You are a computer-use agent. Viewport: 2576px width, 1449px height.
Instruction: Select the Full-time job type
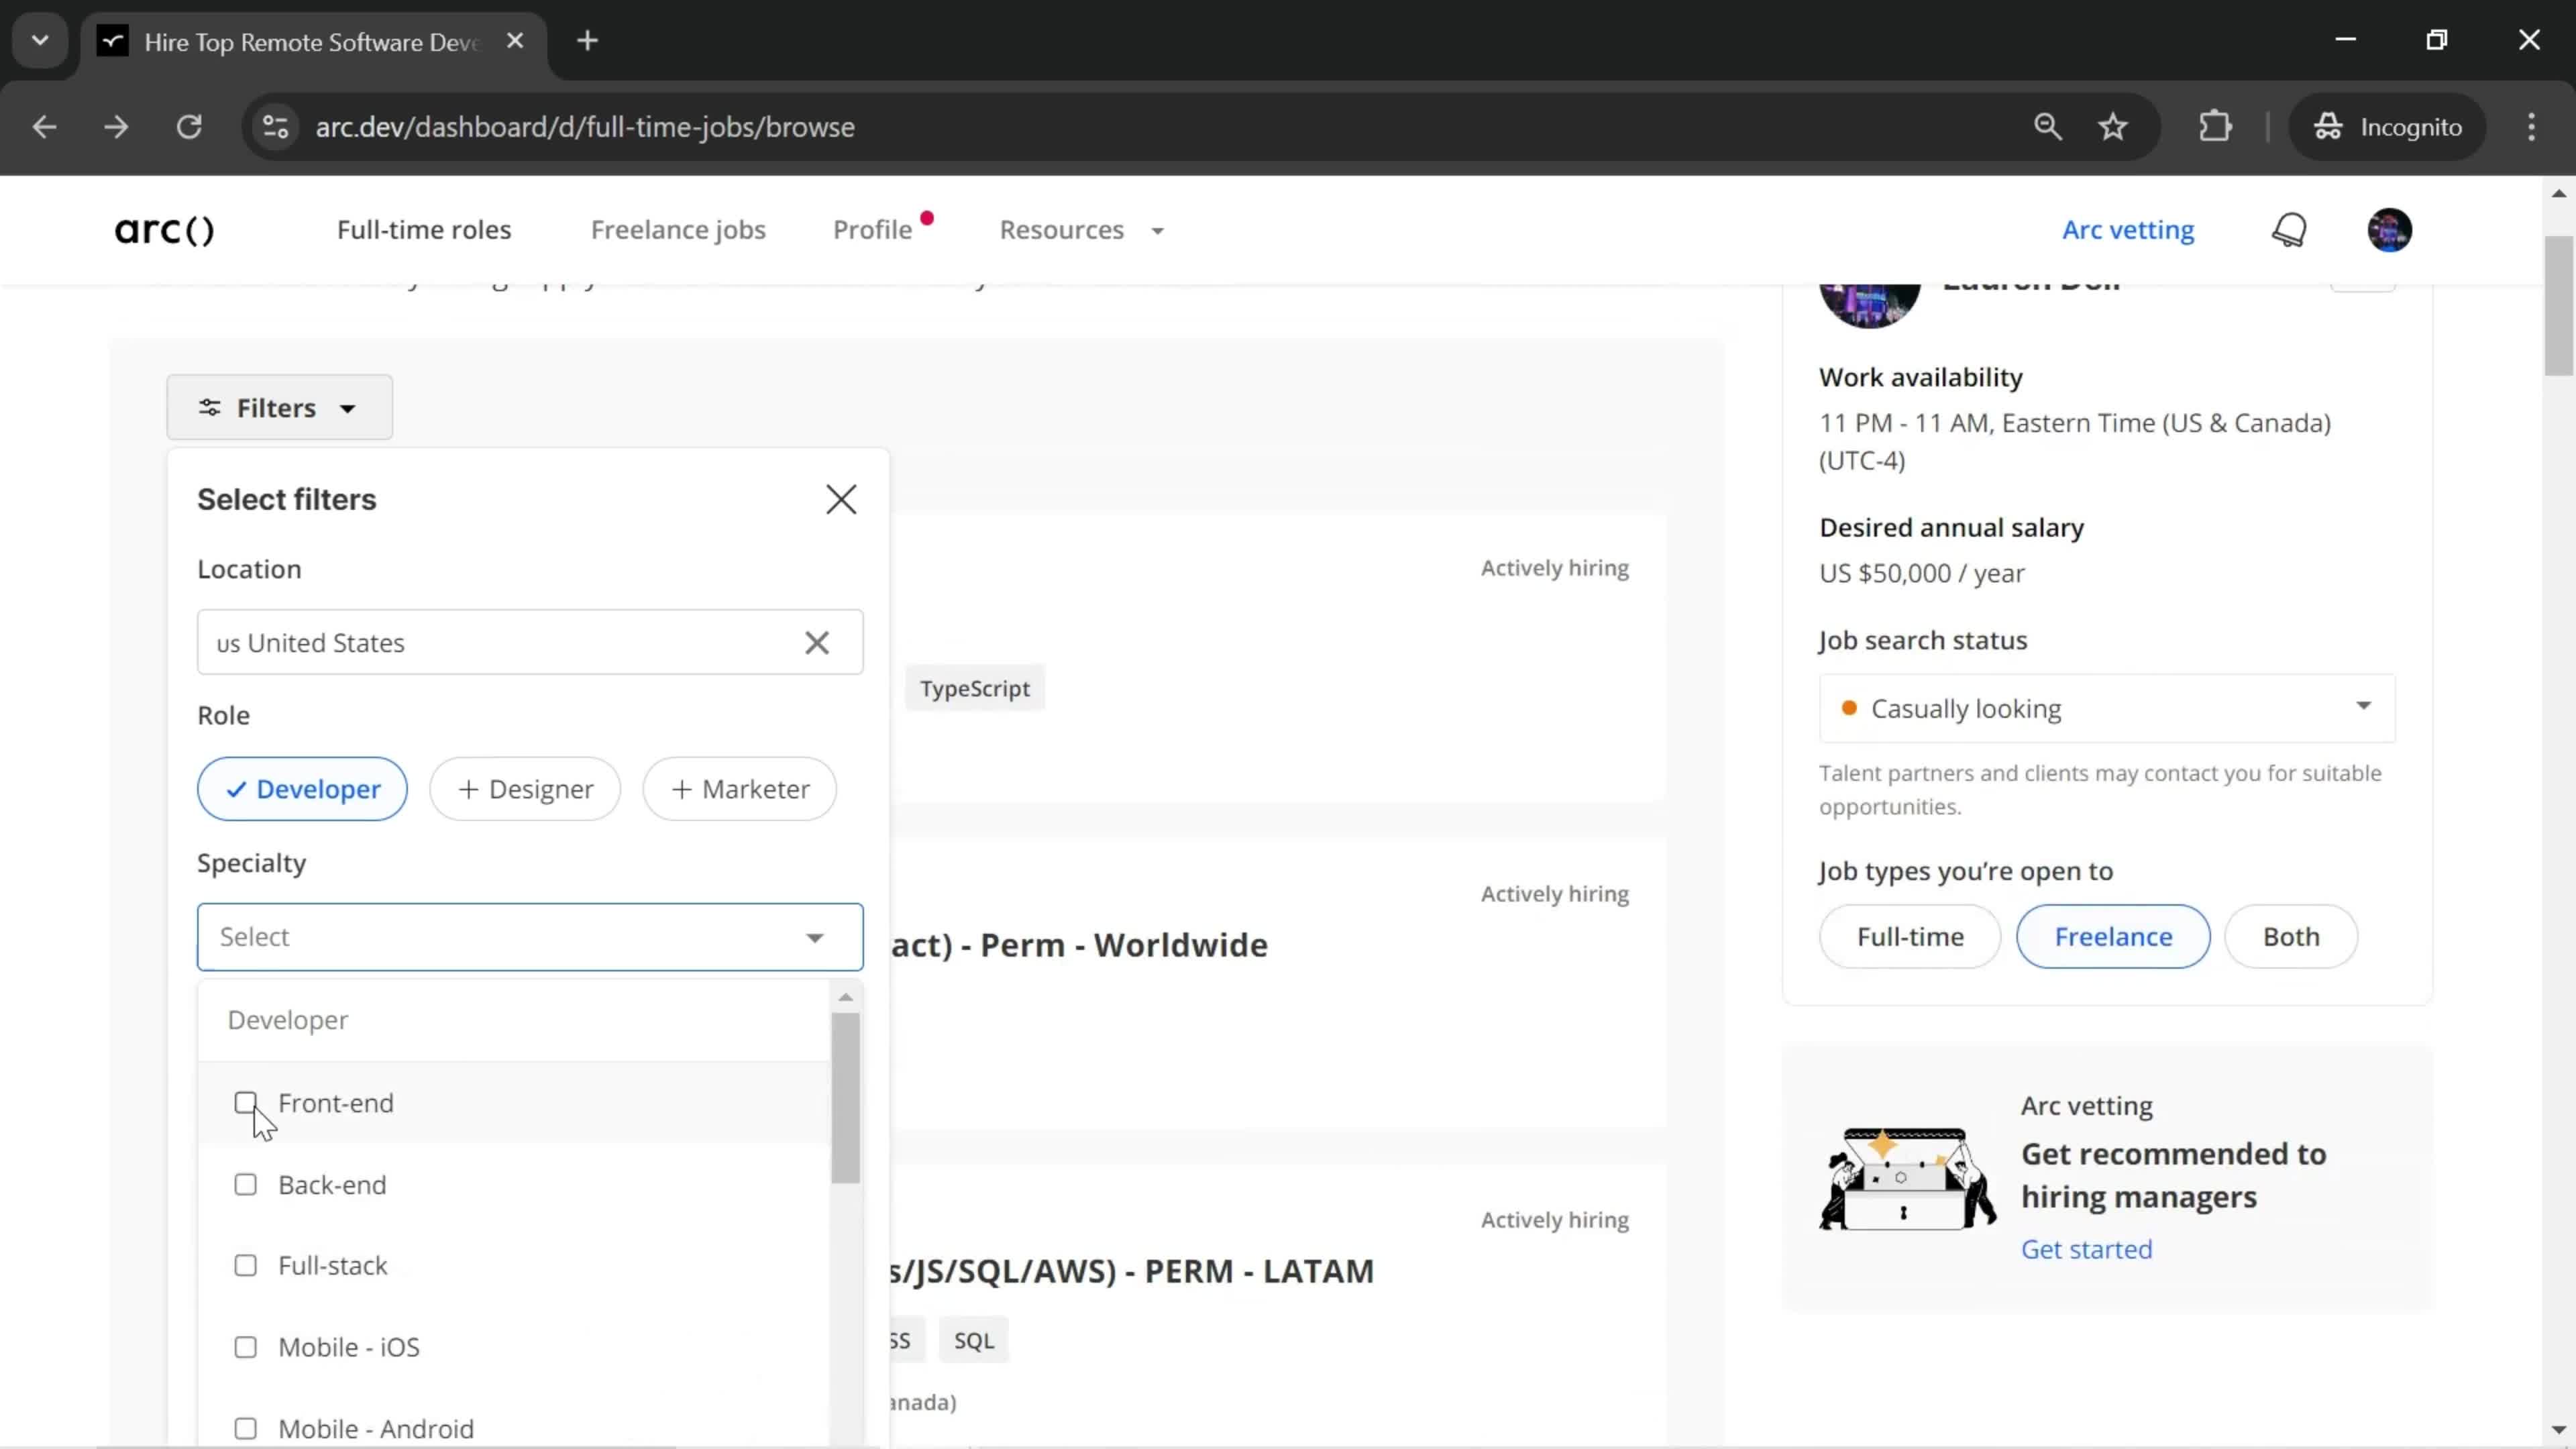click(1910, 937)
